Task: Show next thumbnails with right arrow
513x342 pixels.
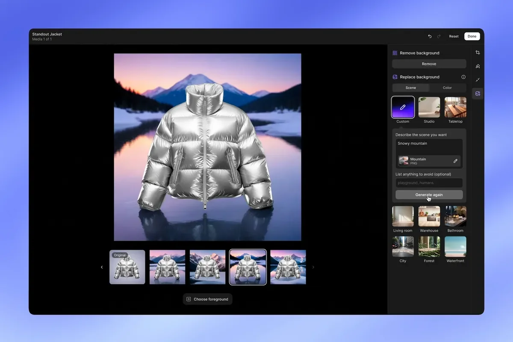Action: pos(313,267)
